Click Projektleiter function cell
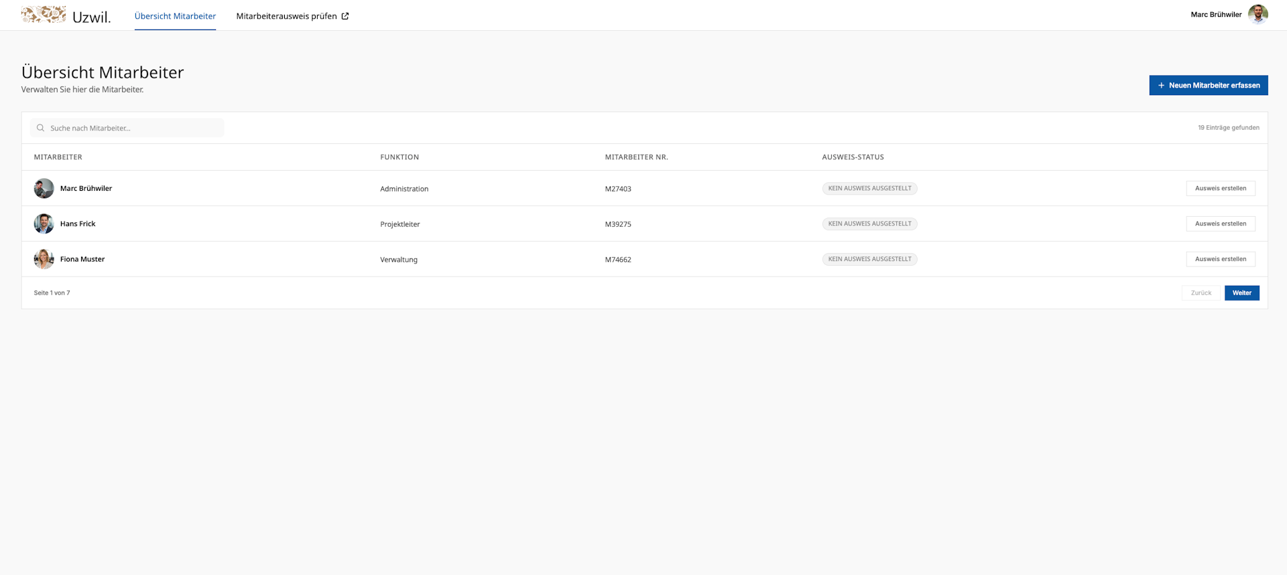Viewport: 1287px width, 575px height. [x=400, y=224]
